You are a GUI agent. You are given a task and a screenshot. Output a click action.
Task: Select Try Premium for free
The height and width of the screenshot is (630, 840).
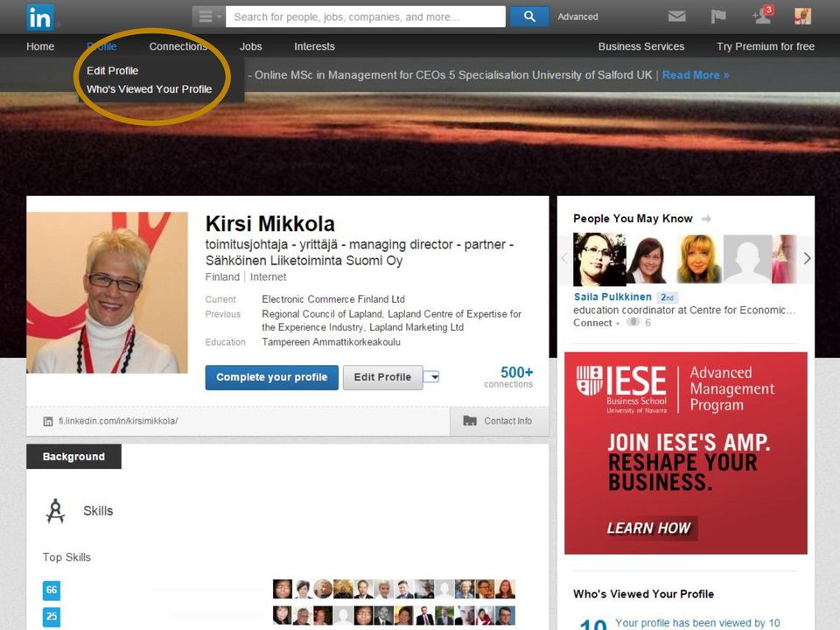click(x=766, y=46)
